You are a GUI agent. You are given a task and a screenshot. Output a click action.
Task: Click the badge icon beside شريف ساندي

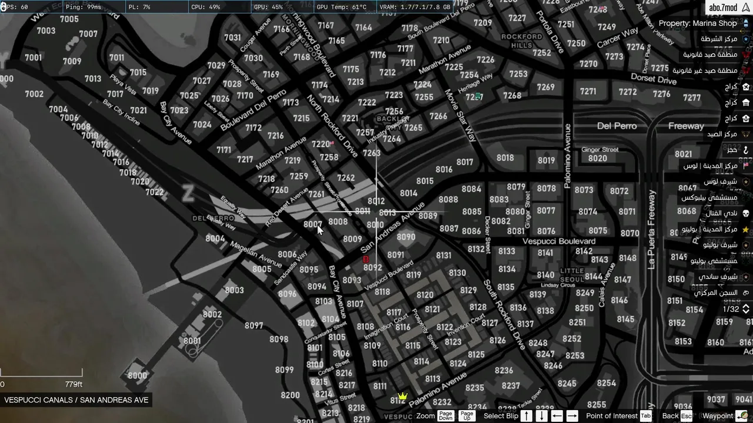pos(746,277)
